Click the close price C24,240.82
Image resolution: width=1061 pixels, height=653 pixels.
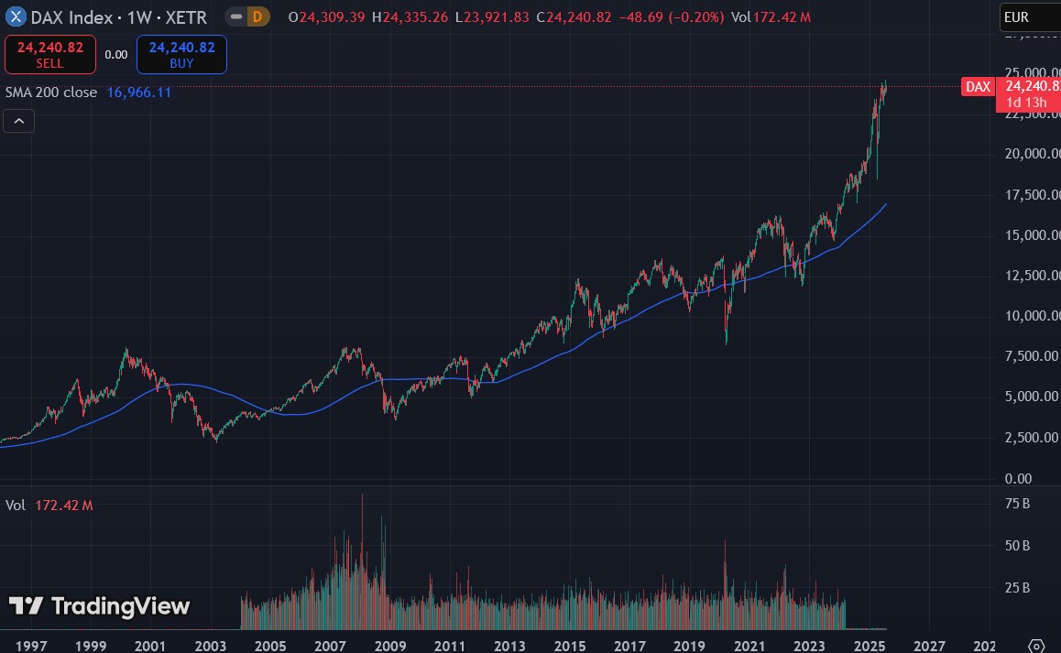pos(574,16)
